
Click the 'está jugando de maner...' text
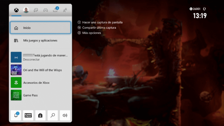tap(51, 55)
